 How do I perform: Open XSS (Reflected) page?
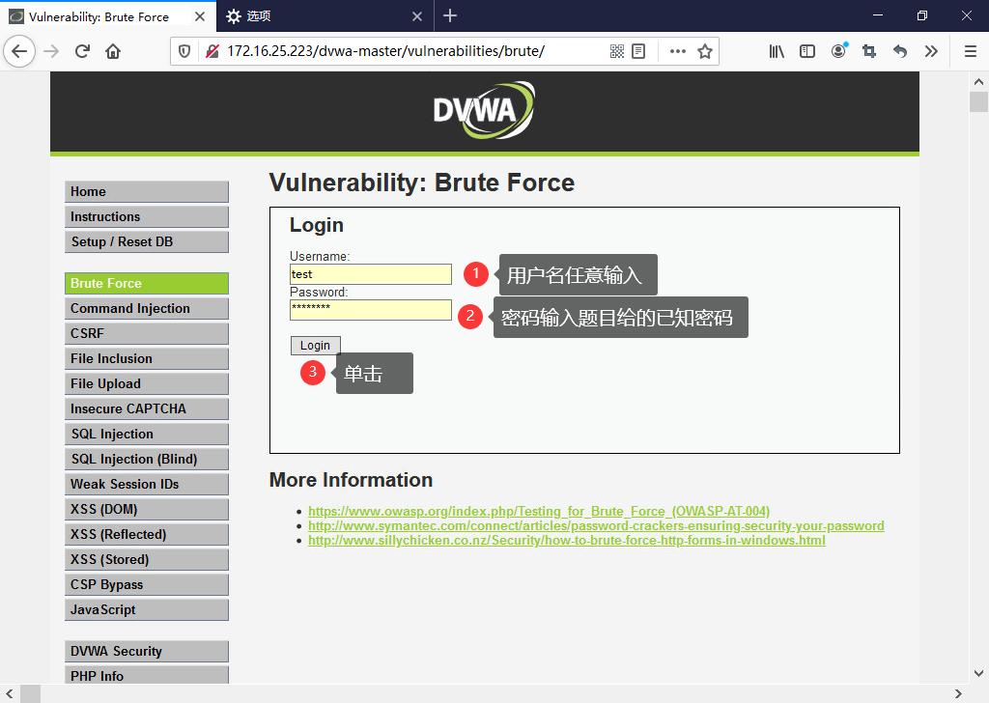point(147,535)
